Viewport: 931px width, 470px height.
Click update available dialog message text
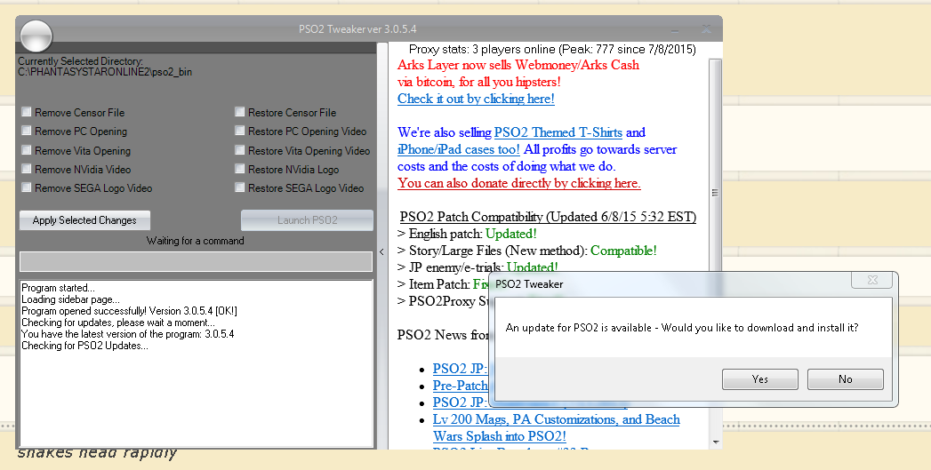coord(682,328)
